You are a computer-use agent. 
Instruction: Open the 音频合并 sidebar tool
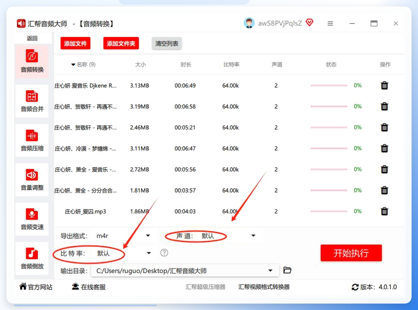tap(32, 101)
